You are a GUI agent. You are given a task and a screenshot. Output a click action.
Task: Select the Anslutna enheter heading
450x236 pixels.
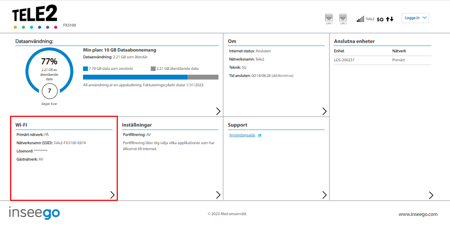354,41
